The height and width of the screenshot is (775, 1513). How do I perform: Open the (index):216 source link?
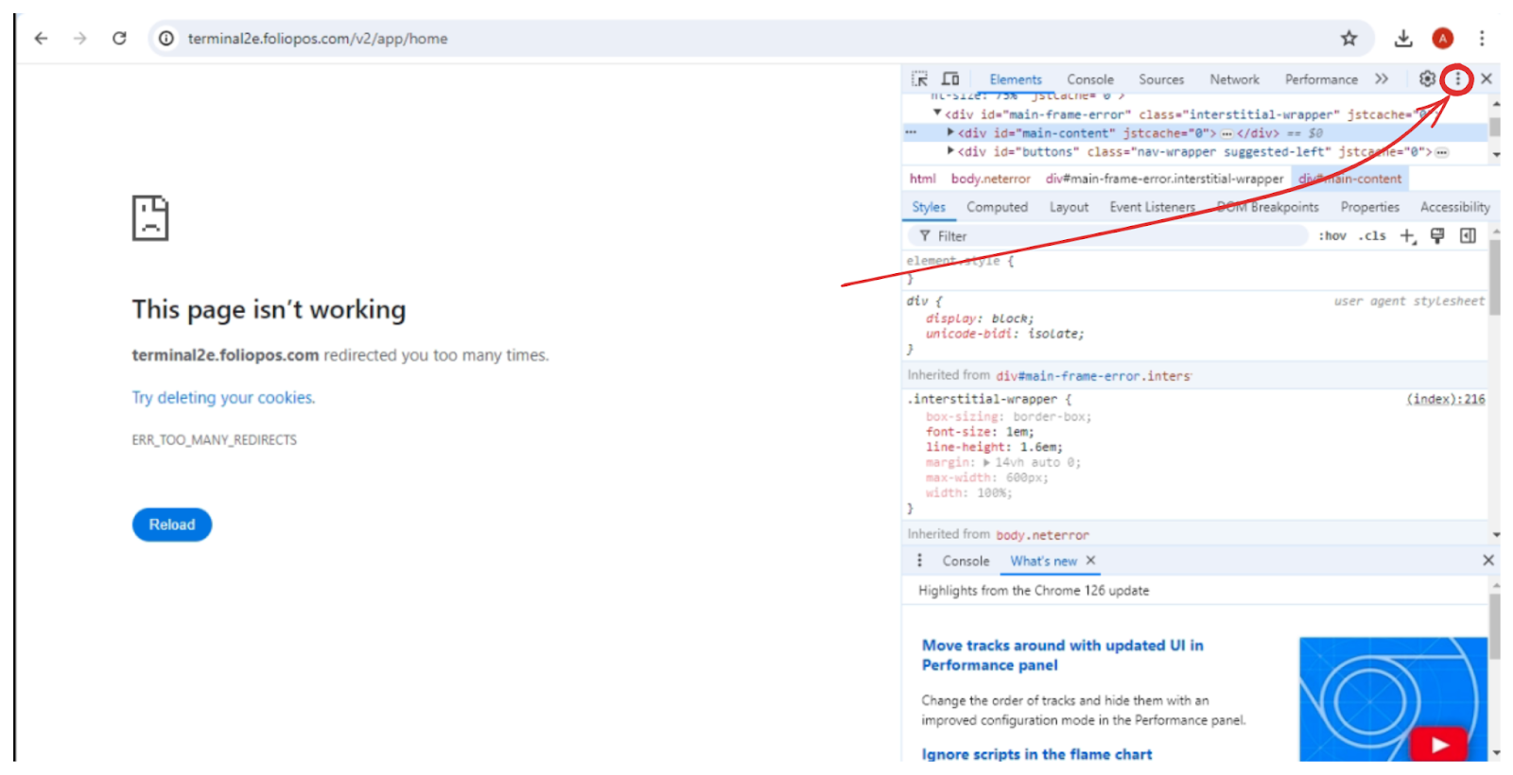(x=1445, y=400)
